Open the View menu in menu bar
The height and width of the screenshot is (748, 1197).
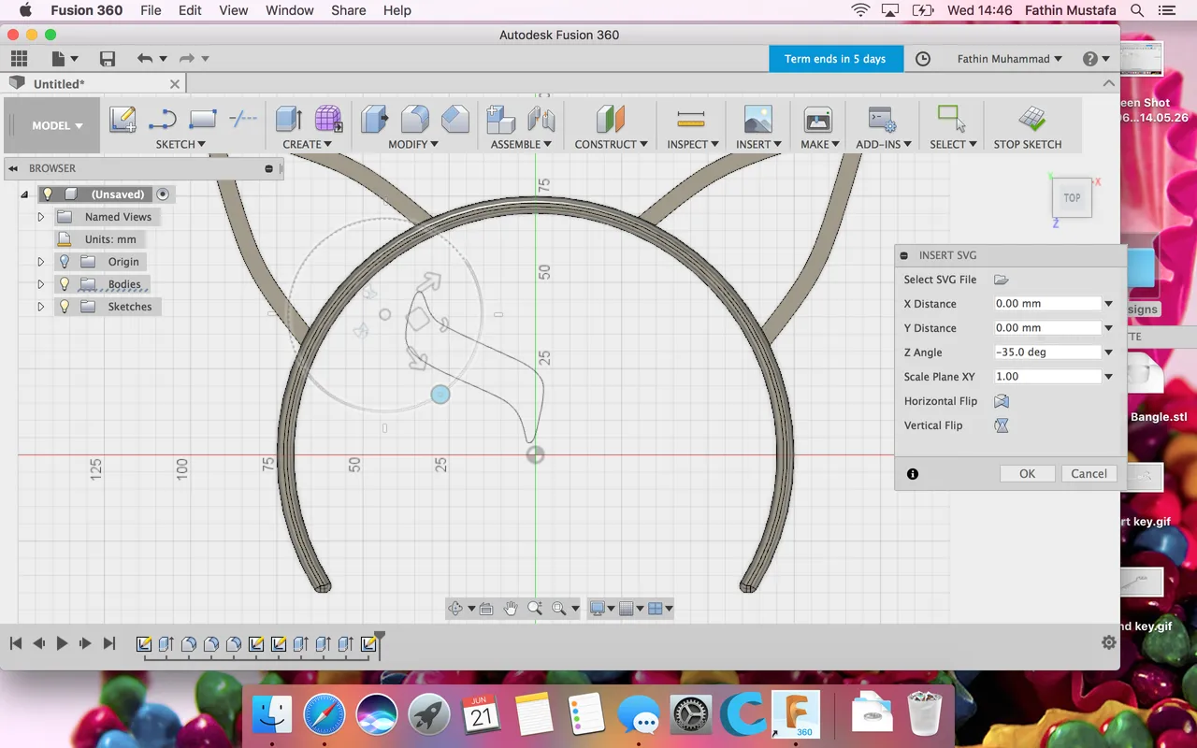click(234, 10)
